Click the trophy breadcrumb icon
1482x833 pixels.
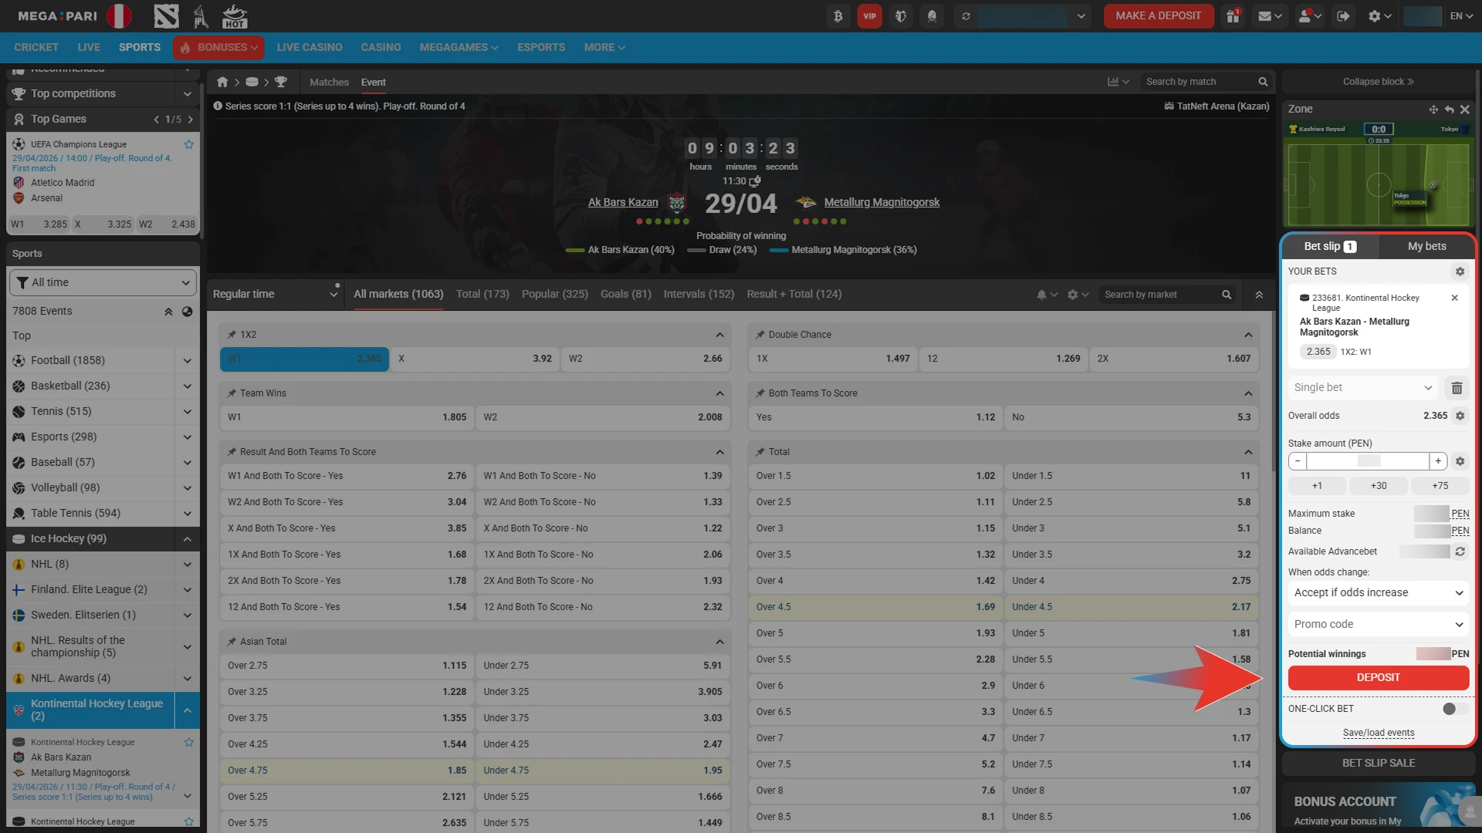tap(281, 82)
